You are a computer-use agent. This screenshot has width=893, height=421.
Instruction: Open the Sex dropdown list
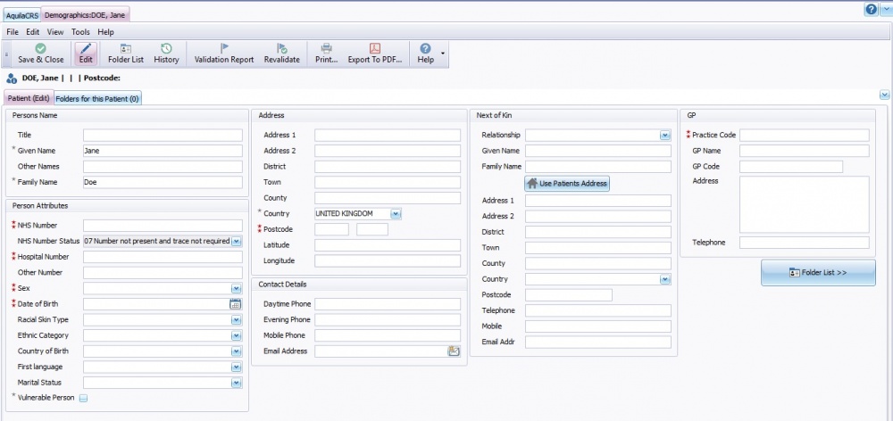click(x=237, y=288)
